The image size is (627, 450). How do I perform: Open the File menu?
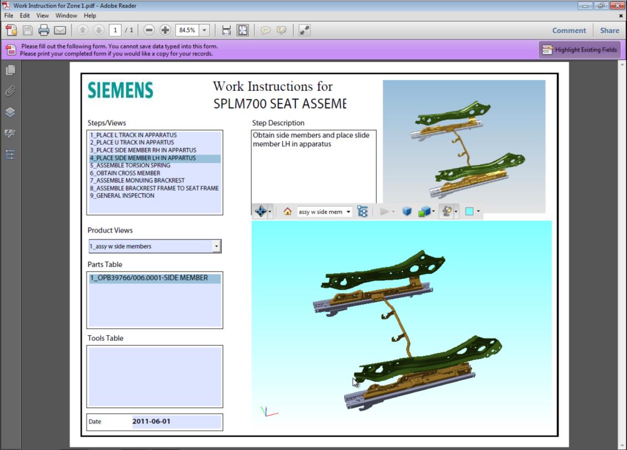(8, 16)
